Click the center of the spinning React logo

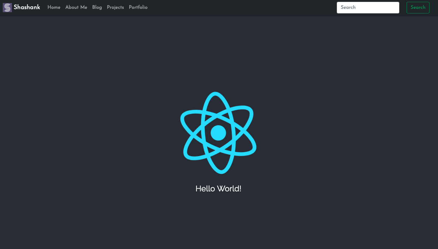[218, 133]
